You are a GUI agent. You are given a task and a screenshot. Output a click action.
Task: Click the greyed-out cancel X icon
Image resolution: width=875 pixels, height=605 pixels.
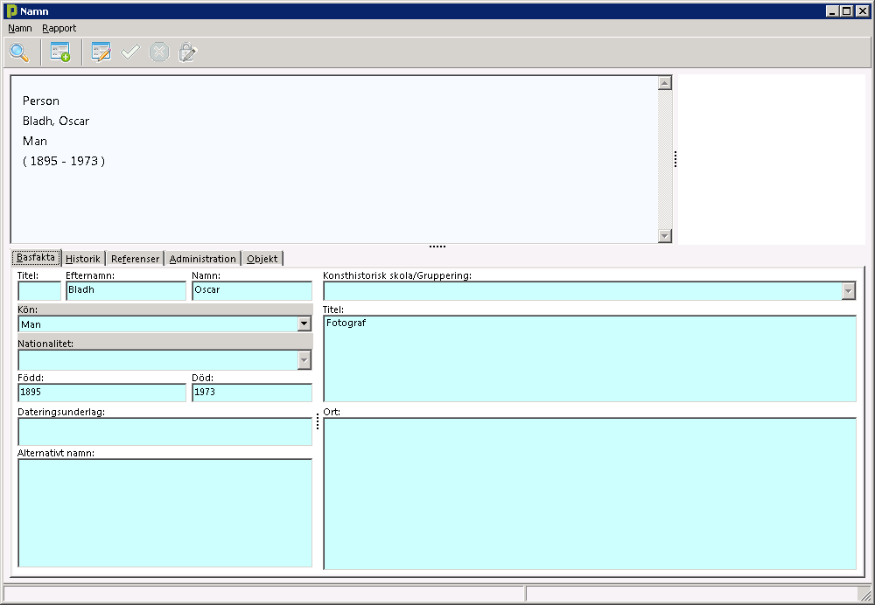coord(159,52)
